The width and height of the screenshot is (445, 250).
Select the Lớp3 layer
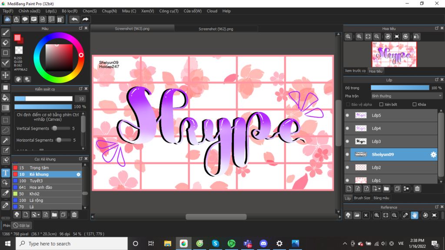(394, 141)
